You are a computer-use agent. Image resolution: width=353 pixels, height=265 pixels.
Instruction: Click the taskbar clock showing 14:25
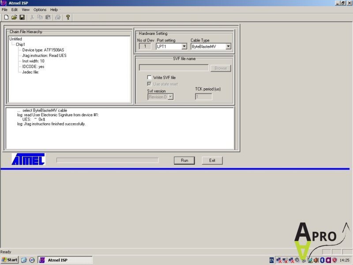pyautogui.click(x=345, y=260)
